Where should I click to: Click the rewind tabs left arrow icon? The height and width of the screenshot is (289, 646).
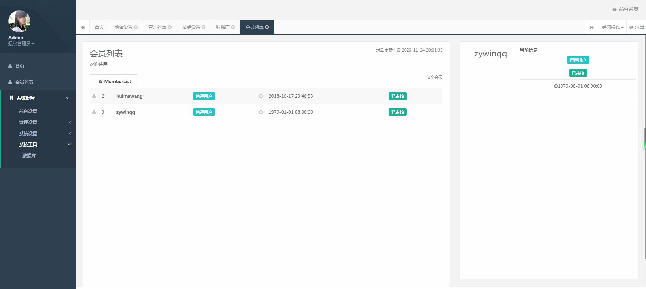(83, 27)
